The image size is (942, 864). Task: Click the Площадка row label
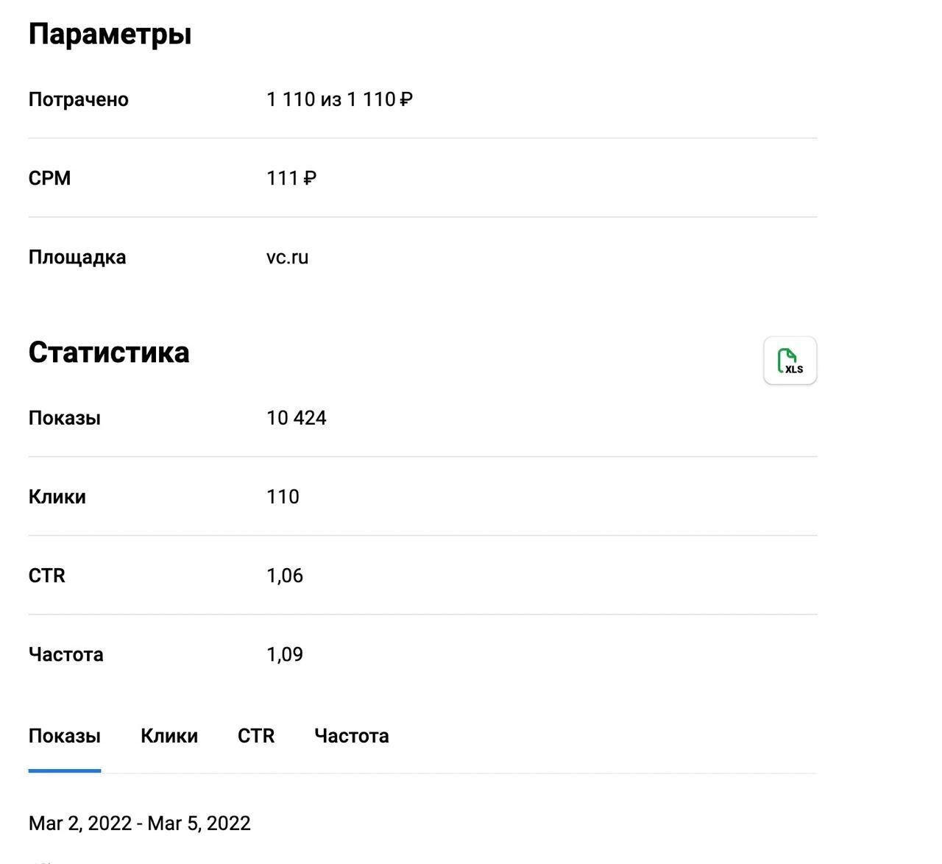[x=77, y=258]
